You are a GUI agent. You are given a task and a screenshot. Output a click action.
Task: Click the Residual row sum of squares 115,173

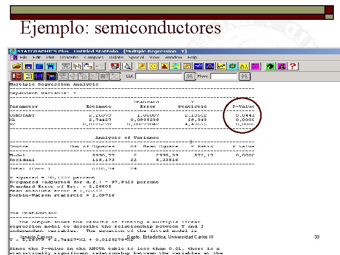tap(103, 160)
